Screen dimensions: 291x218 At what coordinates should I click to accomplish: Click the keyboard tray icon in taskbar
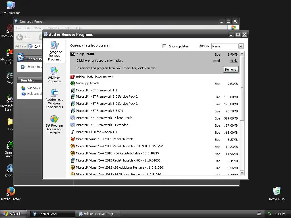[x=259, y=214]
